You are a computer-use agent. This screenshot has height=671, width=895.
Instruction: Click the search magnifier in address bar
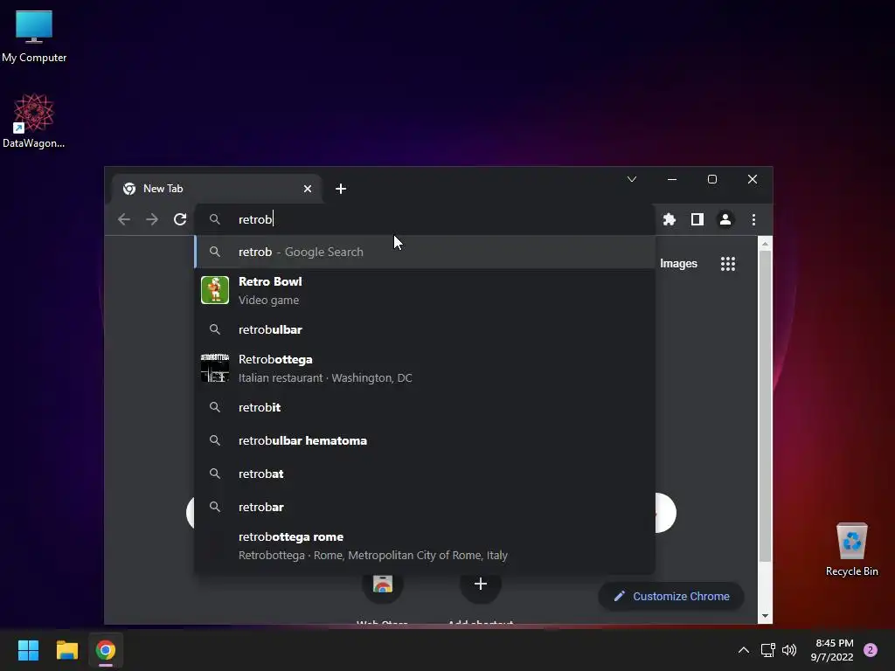215,219
